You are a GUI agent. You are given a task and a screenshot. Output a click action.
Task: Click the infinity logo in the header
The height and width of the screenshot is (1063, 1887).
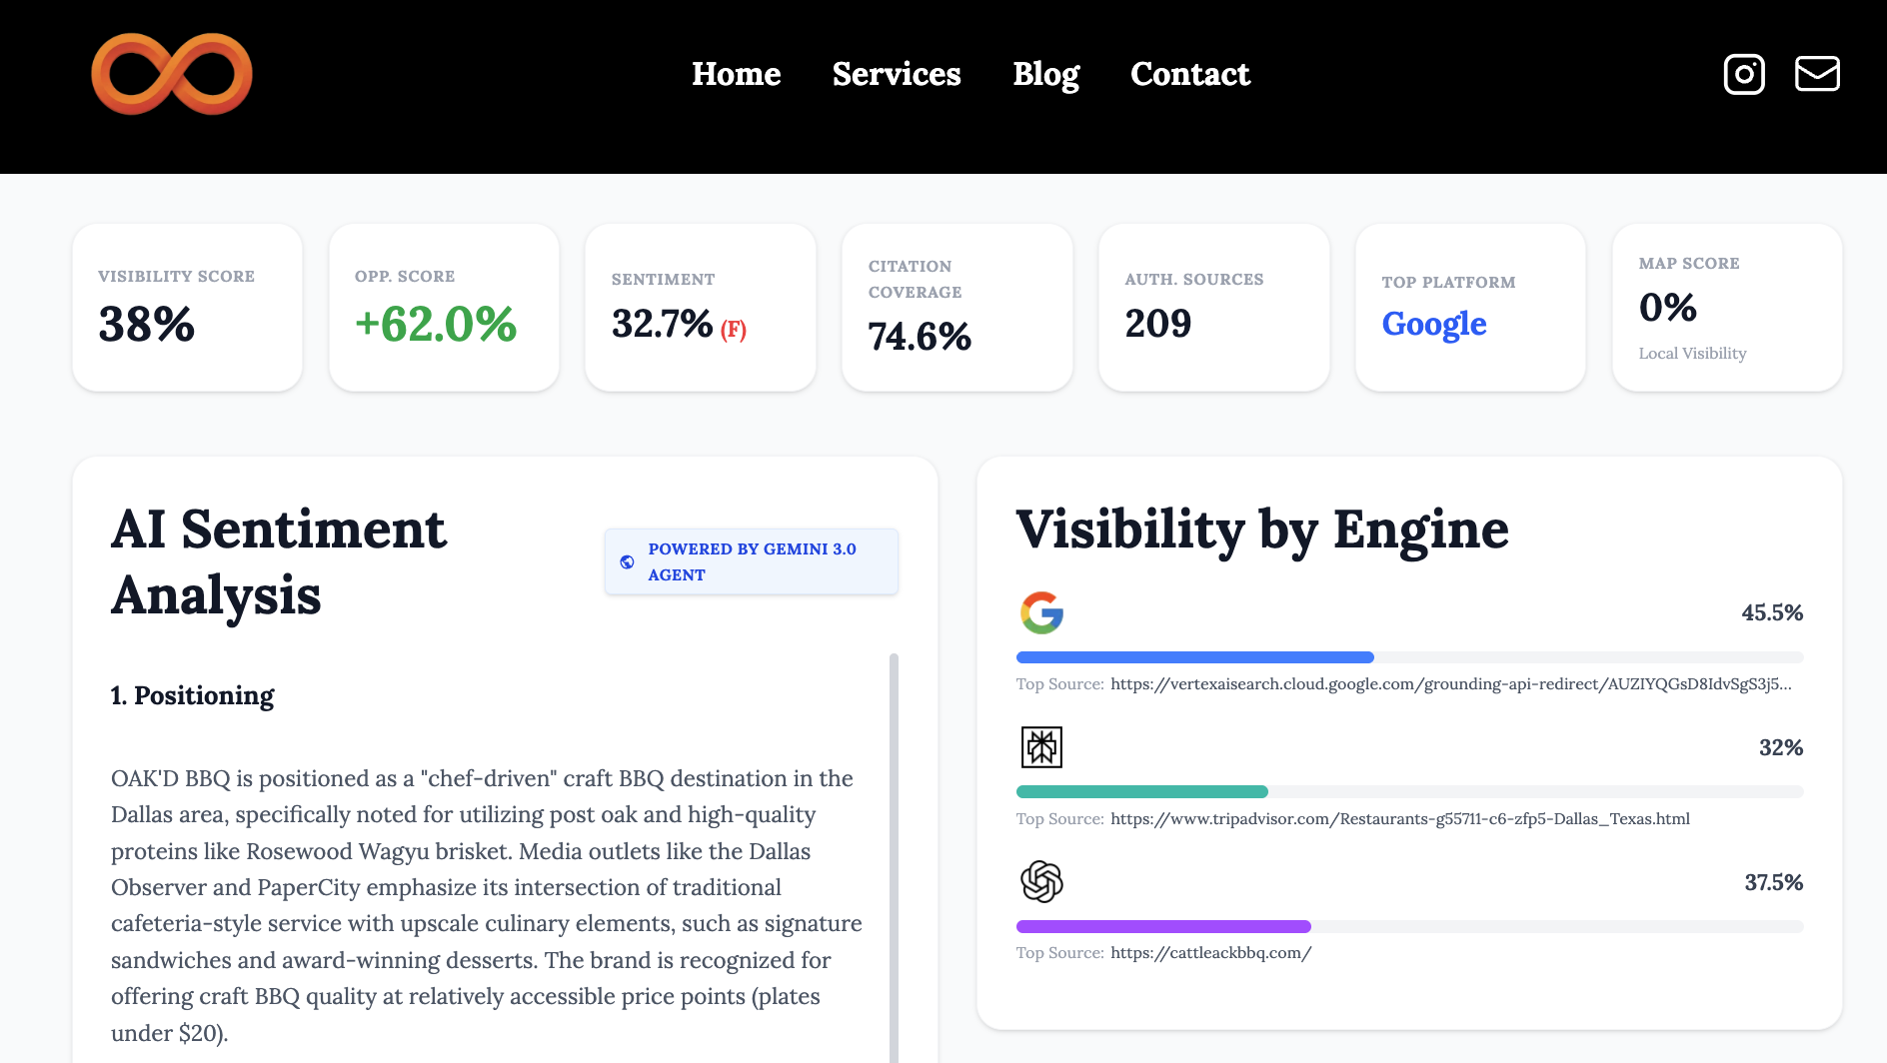pyautogui.click(x=171, y=73)
